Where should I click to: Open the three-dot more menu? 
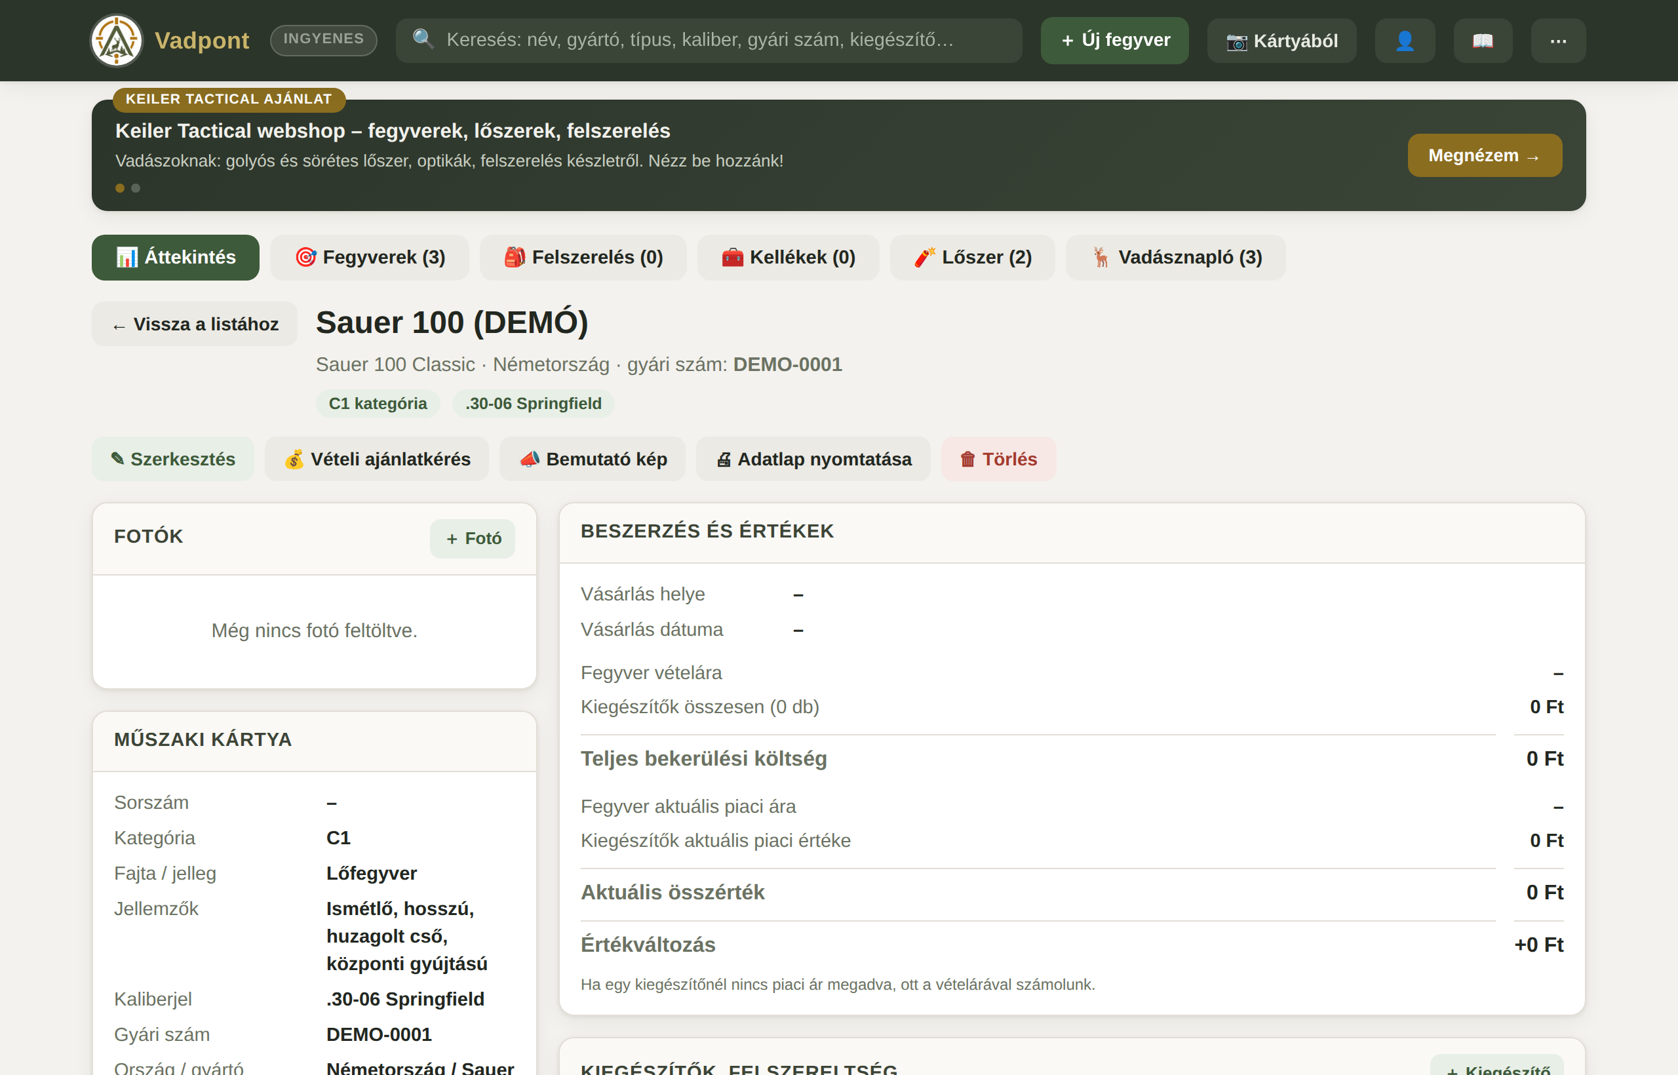[x=1558, y=41]
